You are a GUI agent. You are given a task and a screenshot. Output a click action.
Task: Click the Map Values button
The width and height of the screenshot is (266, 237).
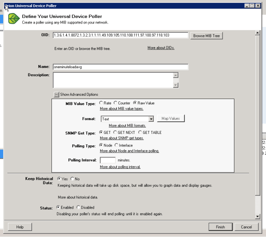pyautogui.click(x=171, y=118)
